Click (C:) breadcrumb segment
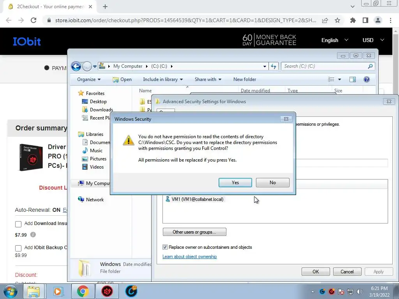 pos(159,66)
